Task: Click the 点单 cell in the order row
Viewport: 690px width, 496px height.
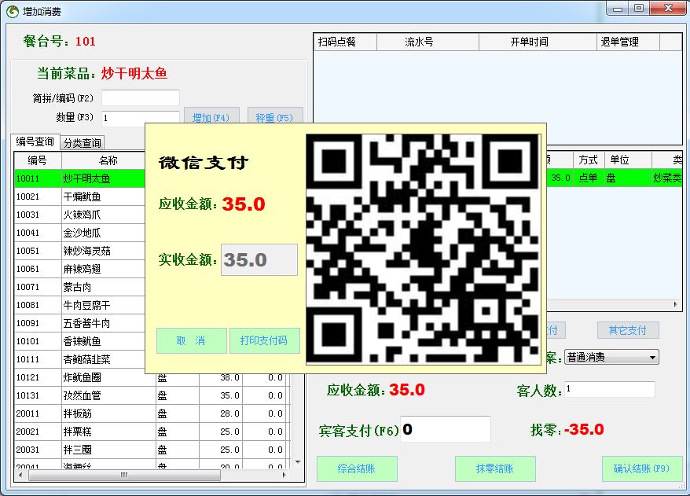Action: (589, 178)
